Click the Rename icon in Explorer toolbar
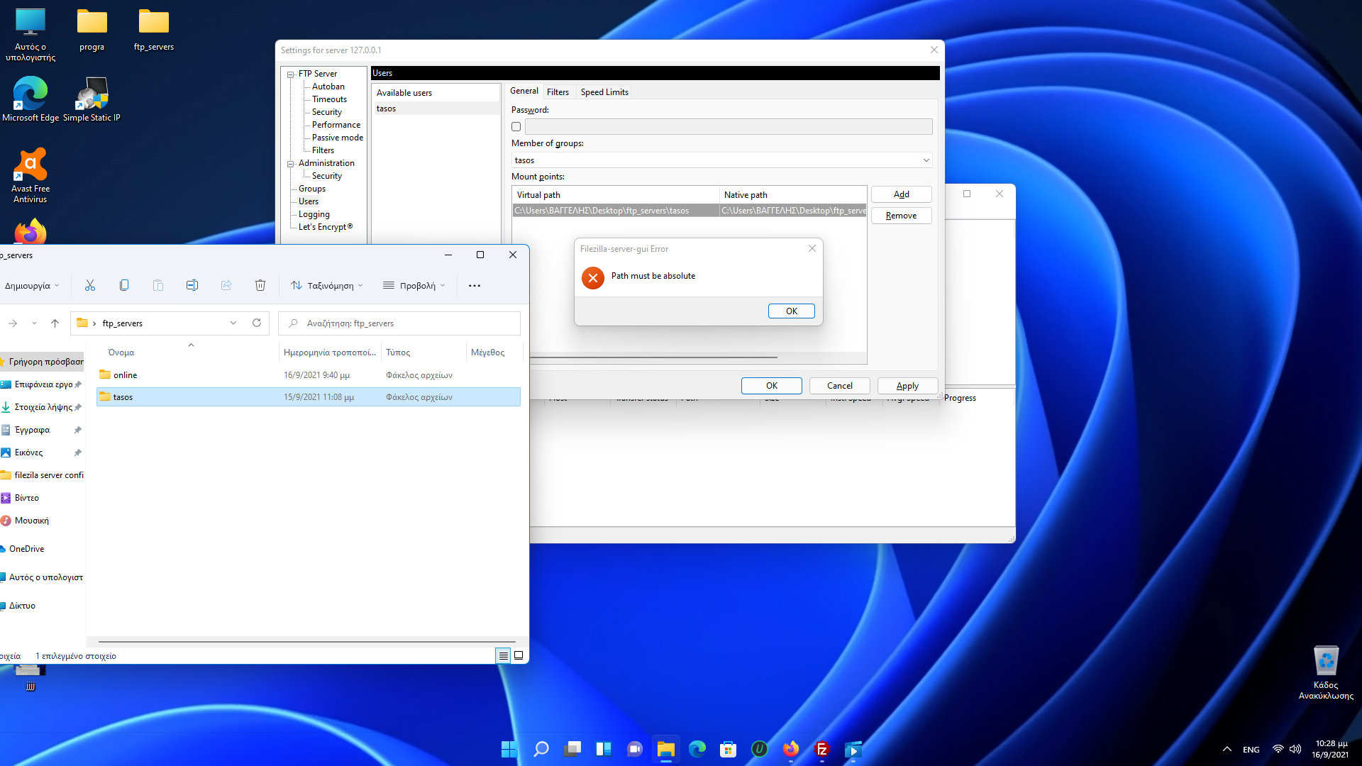This screenshot has height=766, width=1362. click(x=192, y=285)
